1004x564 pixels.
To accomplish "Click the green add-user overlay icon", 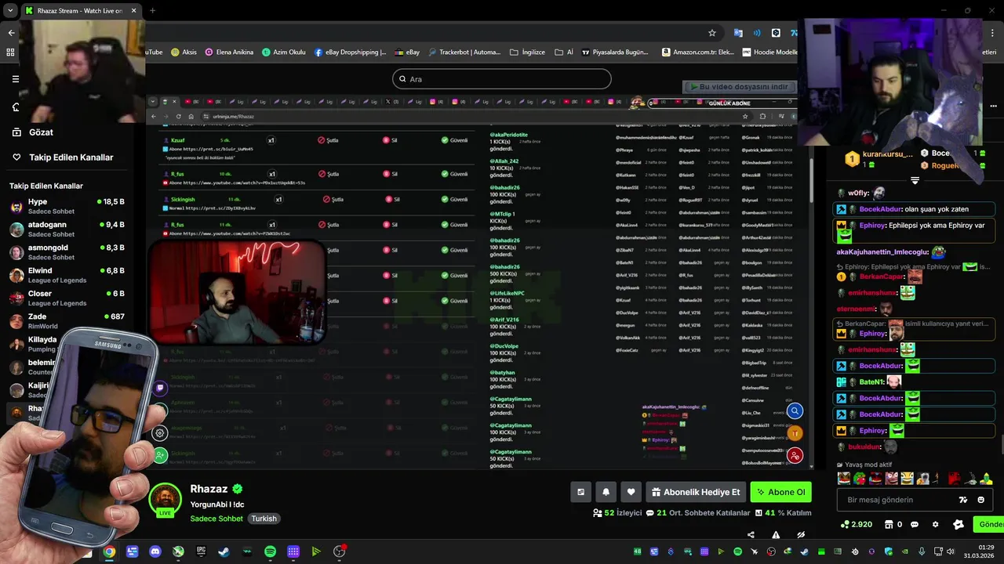I will [x=160, y=455].
